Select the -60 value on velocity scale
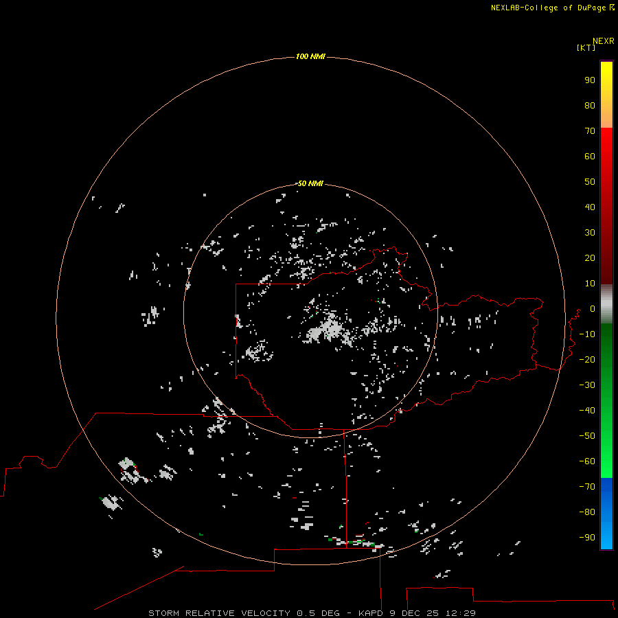The image size is (618, 618). point(587,461)
